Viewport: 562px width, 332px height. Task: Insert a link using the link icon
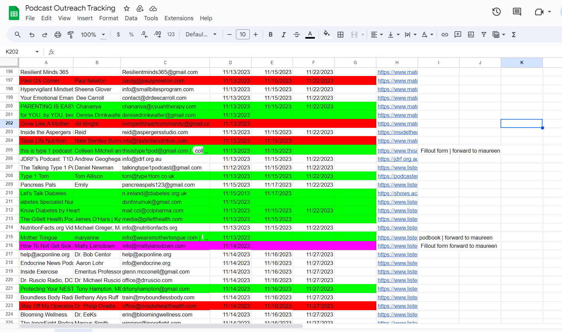(445, 34)
